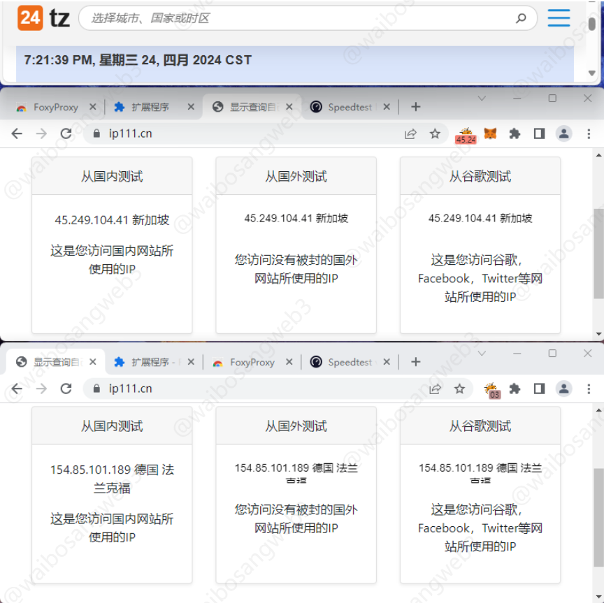Select 45.249.104.41 新加坡 under 从谷歌测试
Image resolution: width=604 pixels, height=603 pixels.
tap(480, 218)
